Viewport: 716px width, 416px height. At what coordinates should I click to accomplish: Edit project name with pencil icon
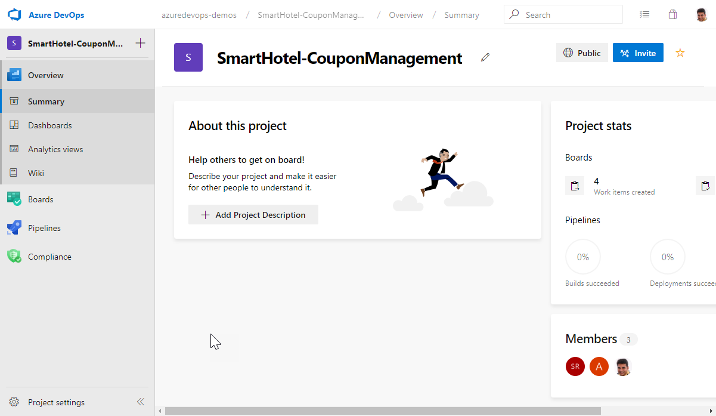485,57
